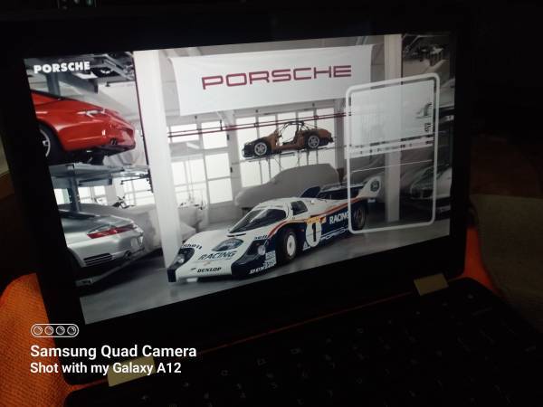
Task: Click the 'Shot with my Galaxy A12' text
Action: [111, 368]
